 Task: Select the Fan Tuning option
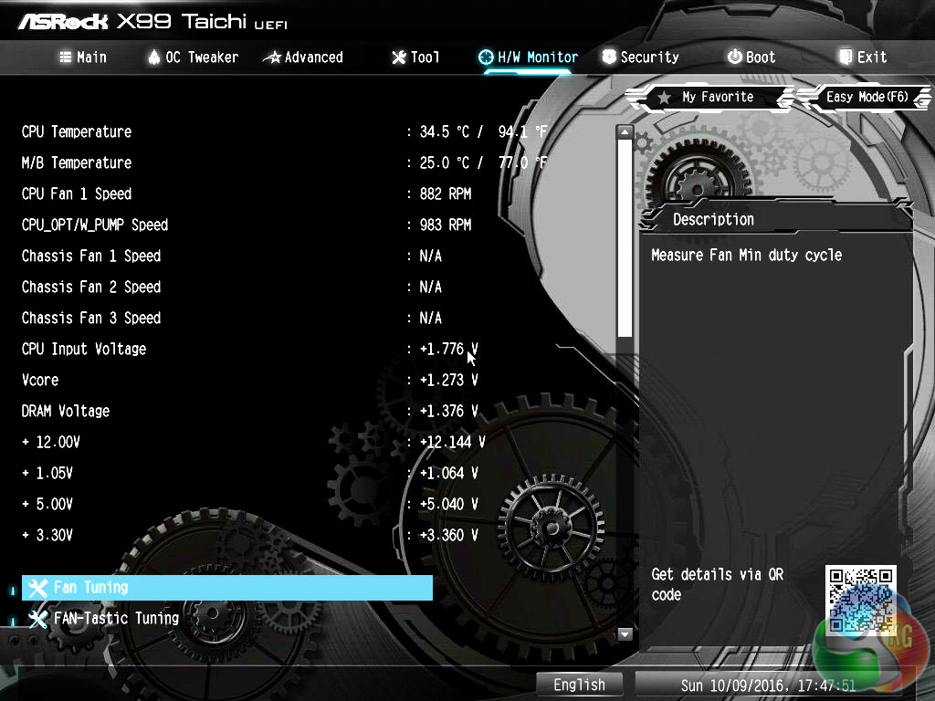click(227, 588)
